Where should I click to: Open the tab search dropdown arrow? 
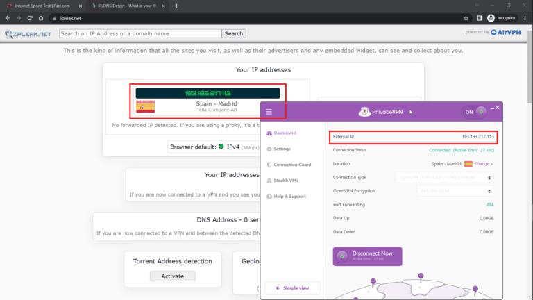pos(477,6)
